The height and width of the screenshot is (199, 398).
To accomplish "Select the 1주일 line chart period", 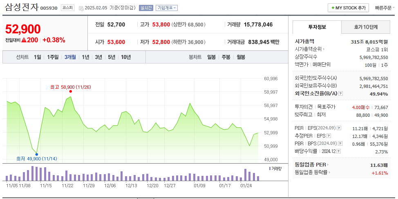I will click(53, 57).
